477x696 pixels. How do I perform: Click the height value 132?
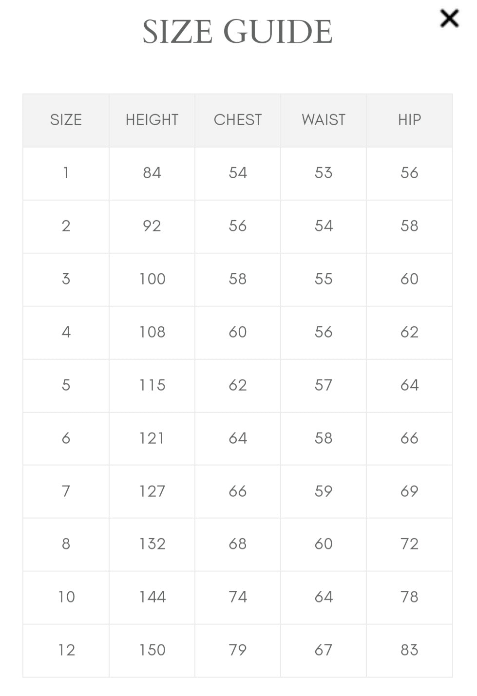pos(152,544)
